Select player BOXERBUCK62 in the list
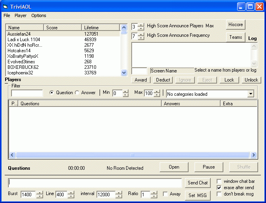 [x=63, y=67]
